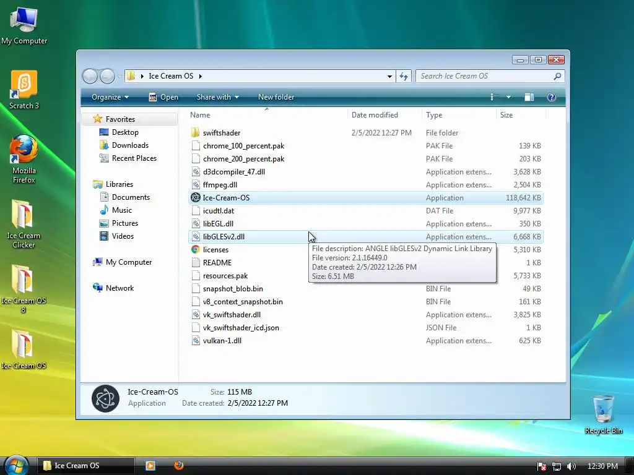Click the search magnifier icon
The image size is (634, 475).
tap(557, 76)
